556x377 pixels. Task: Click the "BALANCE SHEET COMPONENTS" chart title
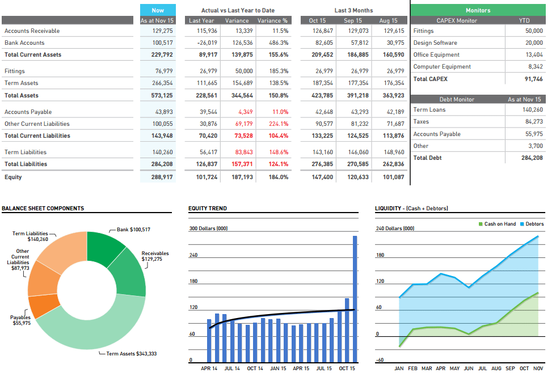(43, 209)
